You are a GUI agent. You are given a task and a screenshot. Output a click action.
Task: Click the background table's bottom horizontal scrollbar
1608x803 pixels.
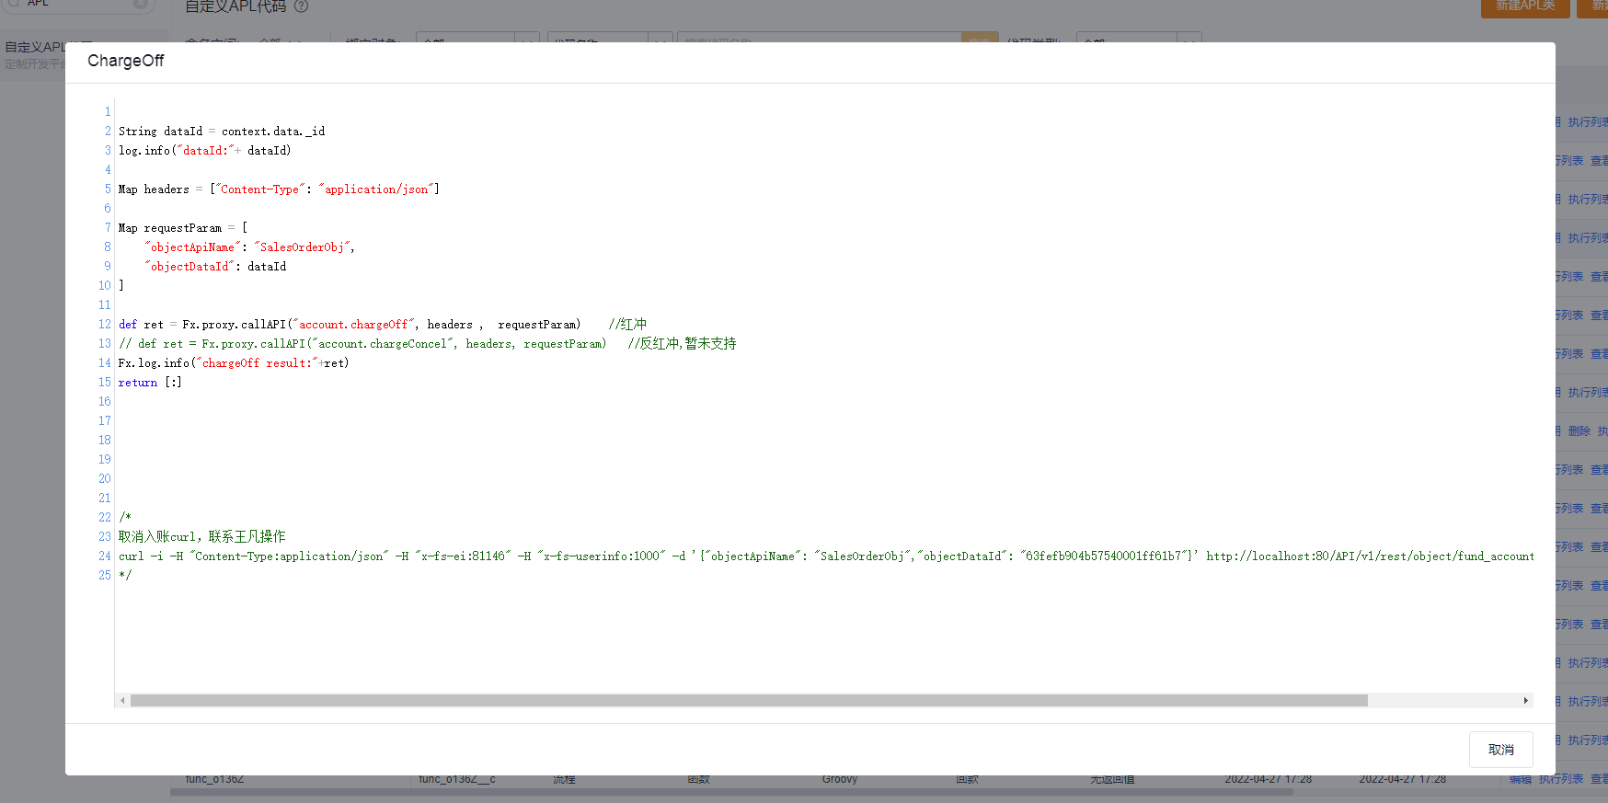pyautogui.click(x=731, y=792)
